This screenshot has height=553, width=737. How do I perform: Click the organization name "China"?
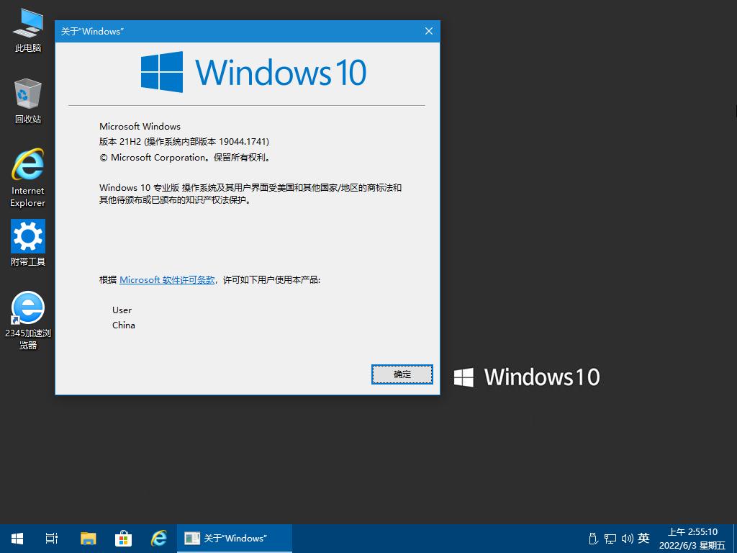click(x=124, y=325)
